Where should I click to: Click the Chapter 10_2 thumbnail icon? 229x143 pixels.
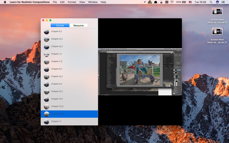click(x=46, y=107)
